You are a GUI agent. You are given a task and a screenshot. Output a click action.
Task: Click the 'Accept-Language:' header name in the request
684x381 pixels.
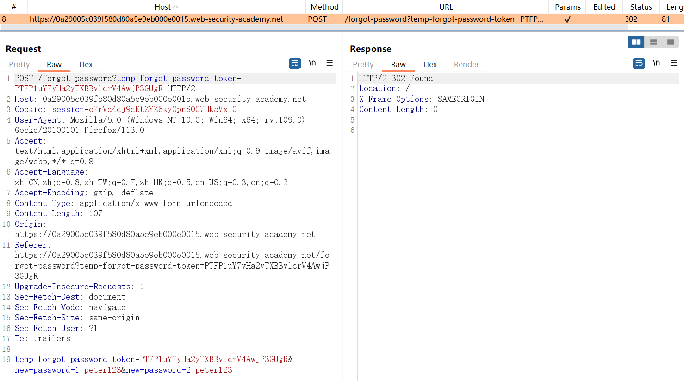[x=51, y=172]
